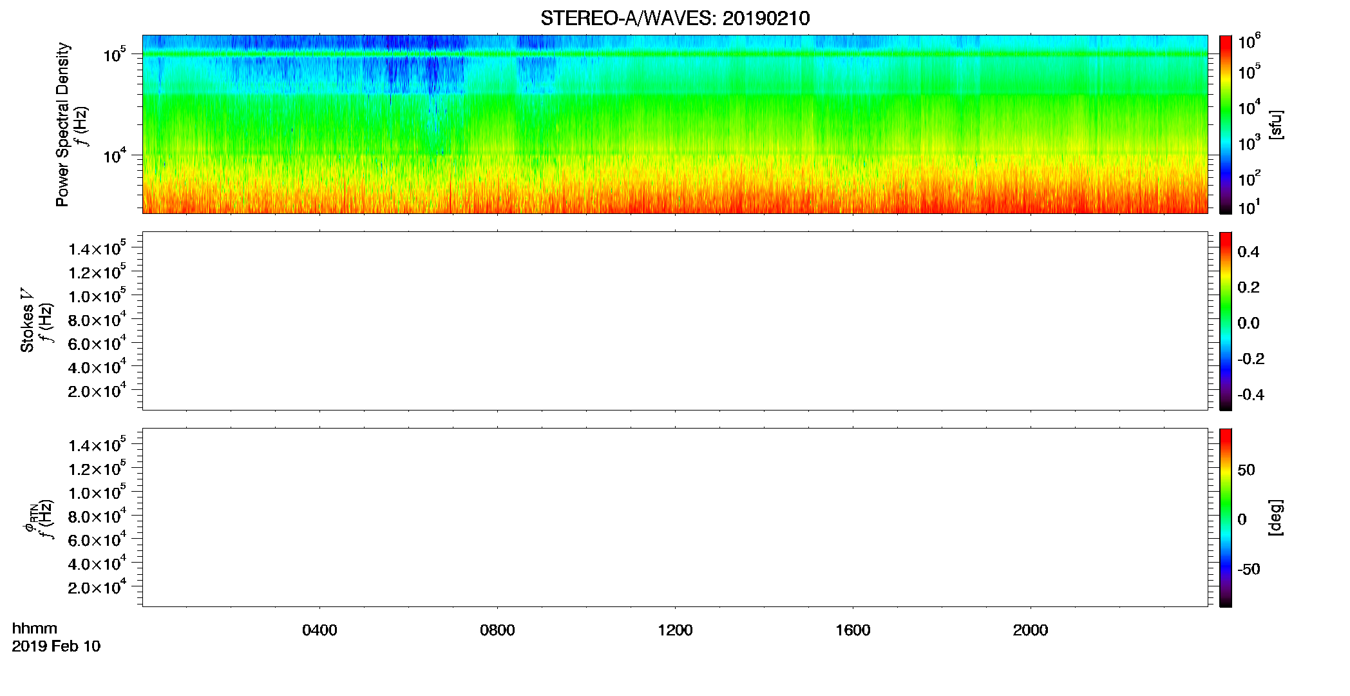Select the 1.0×10^5 tick in phi RTN panel
Viewport: 1350px width, 696px height.
[x=97, y=493]
